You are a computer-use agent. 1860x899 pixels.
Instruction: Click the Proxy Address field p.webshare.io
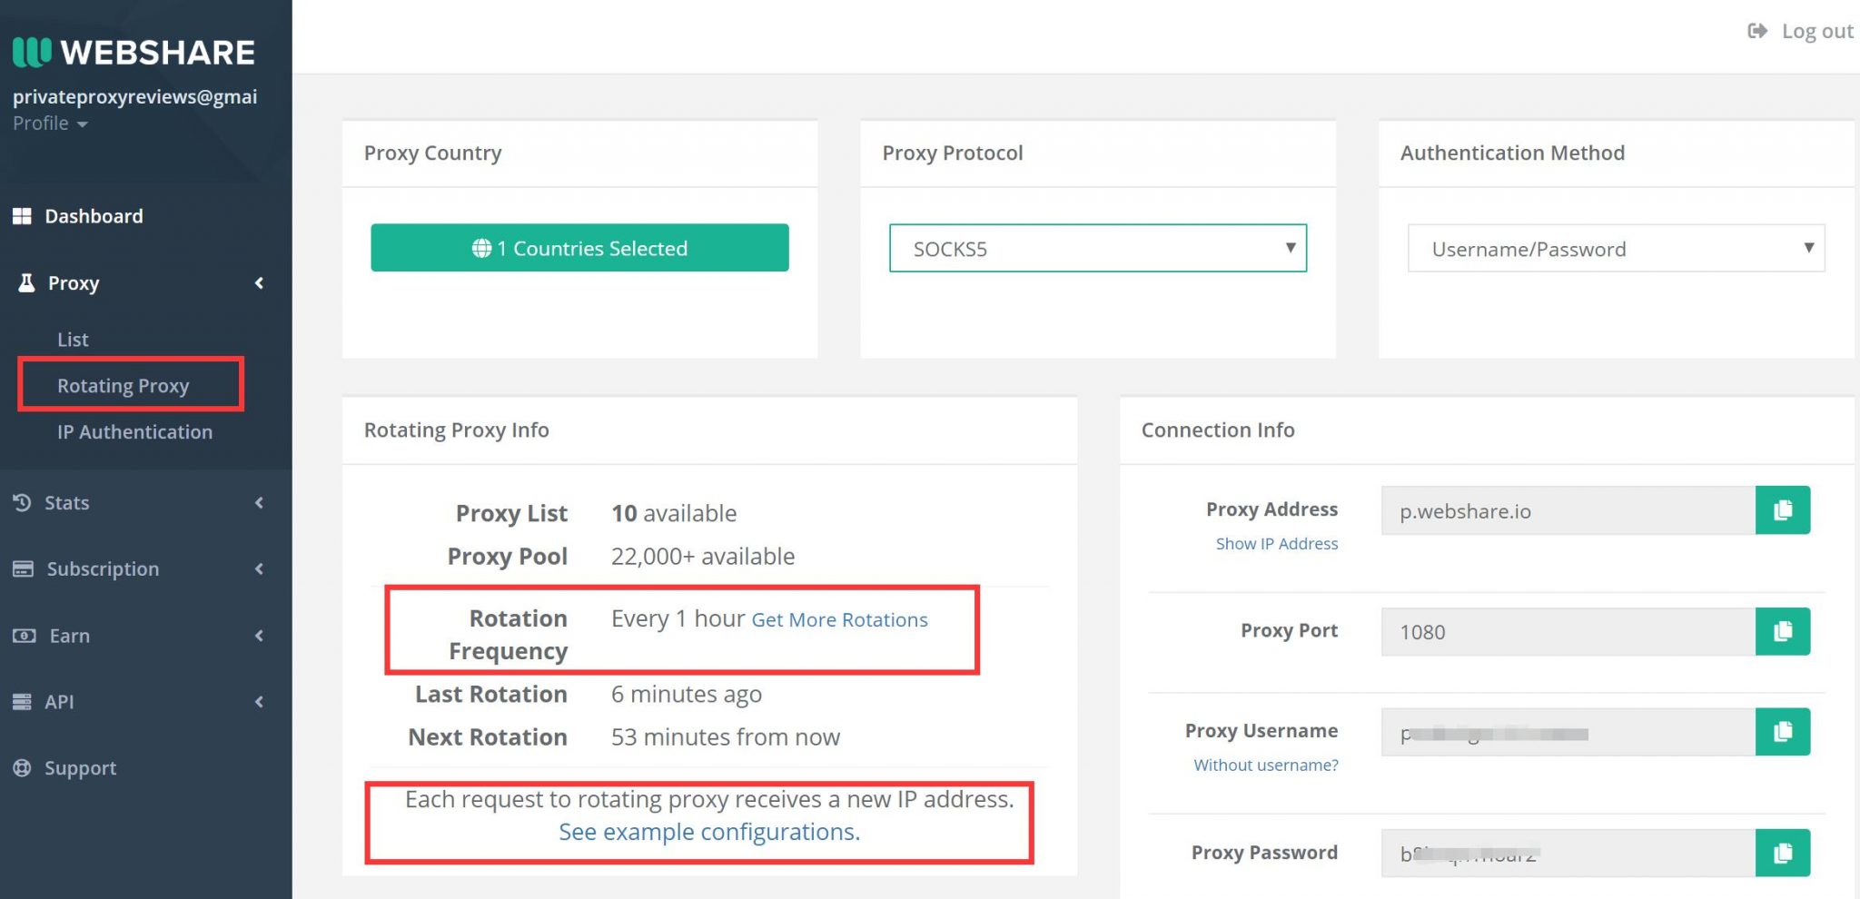[1568, 510]
